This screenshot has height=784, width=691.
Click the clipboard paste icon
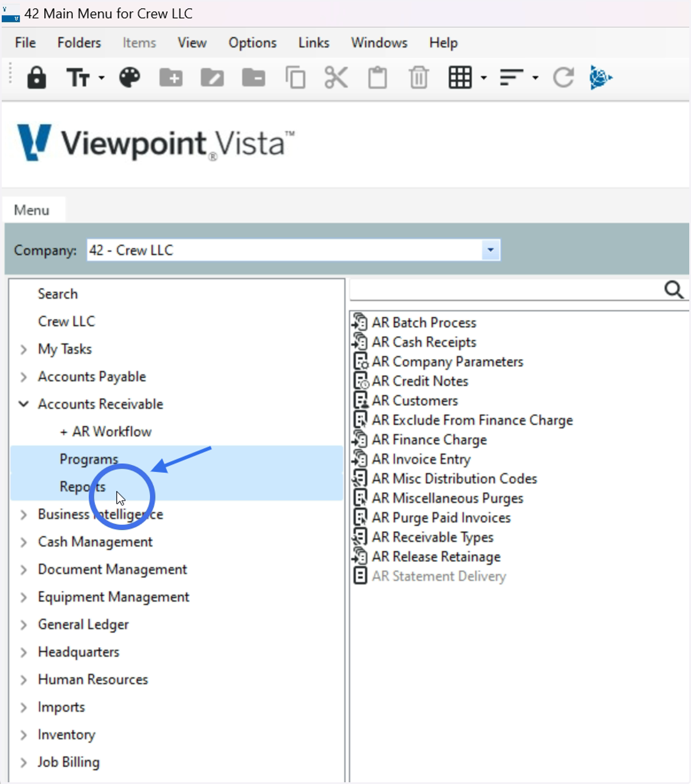[x=378, y=77]
